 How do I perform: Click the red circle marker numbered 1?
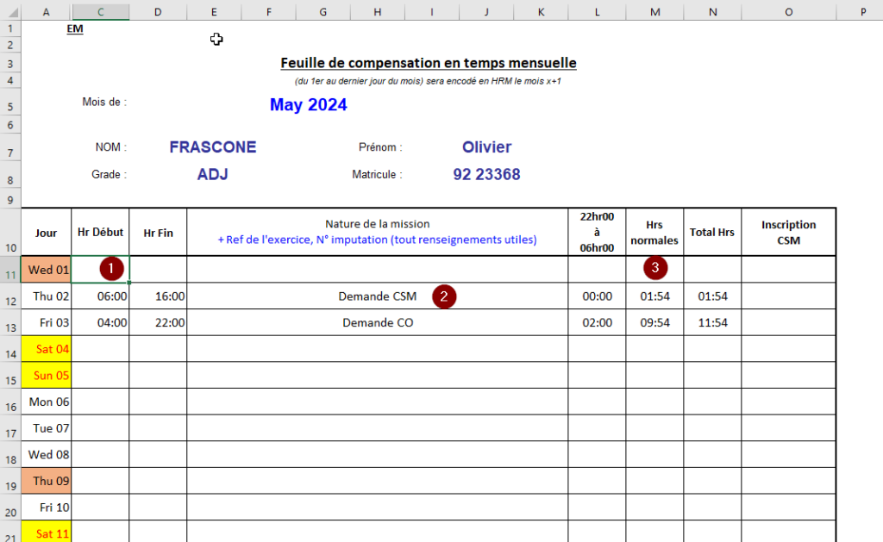(x=111, y=268)
